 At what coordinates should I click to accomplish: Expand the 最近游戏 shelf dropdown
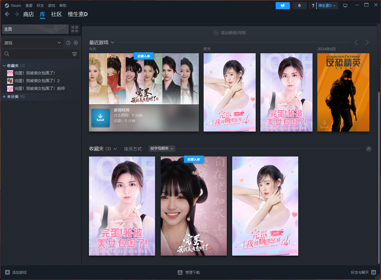coord(113,42)
